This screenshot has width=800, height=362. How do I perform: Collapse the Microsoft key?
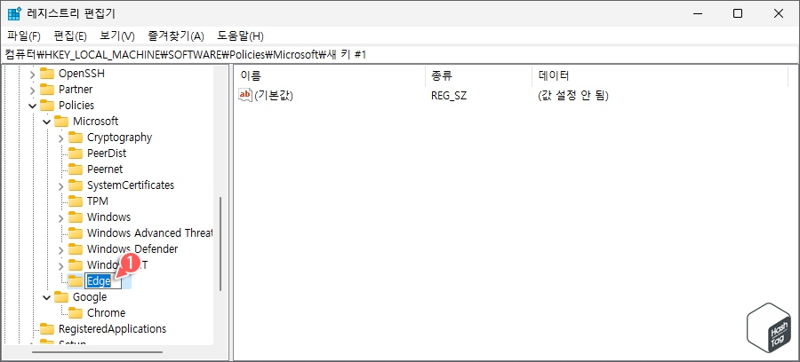(47, 122)
